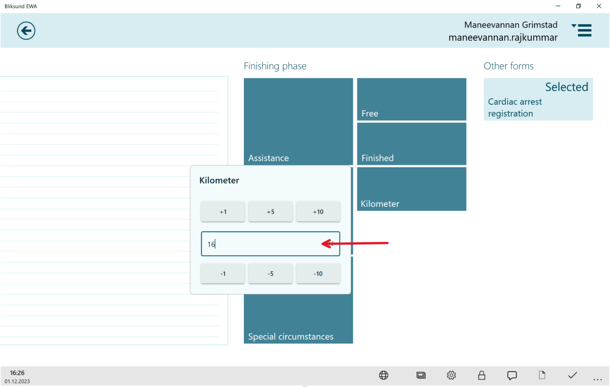The image size is (610, 387).
Task: Edit the kilometer input field value
Action: pyautogui.click(x=270, y=243)
